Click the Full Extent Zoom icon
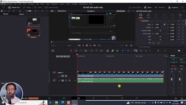 coord(135,51)
